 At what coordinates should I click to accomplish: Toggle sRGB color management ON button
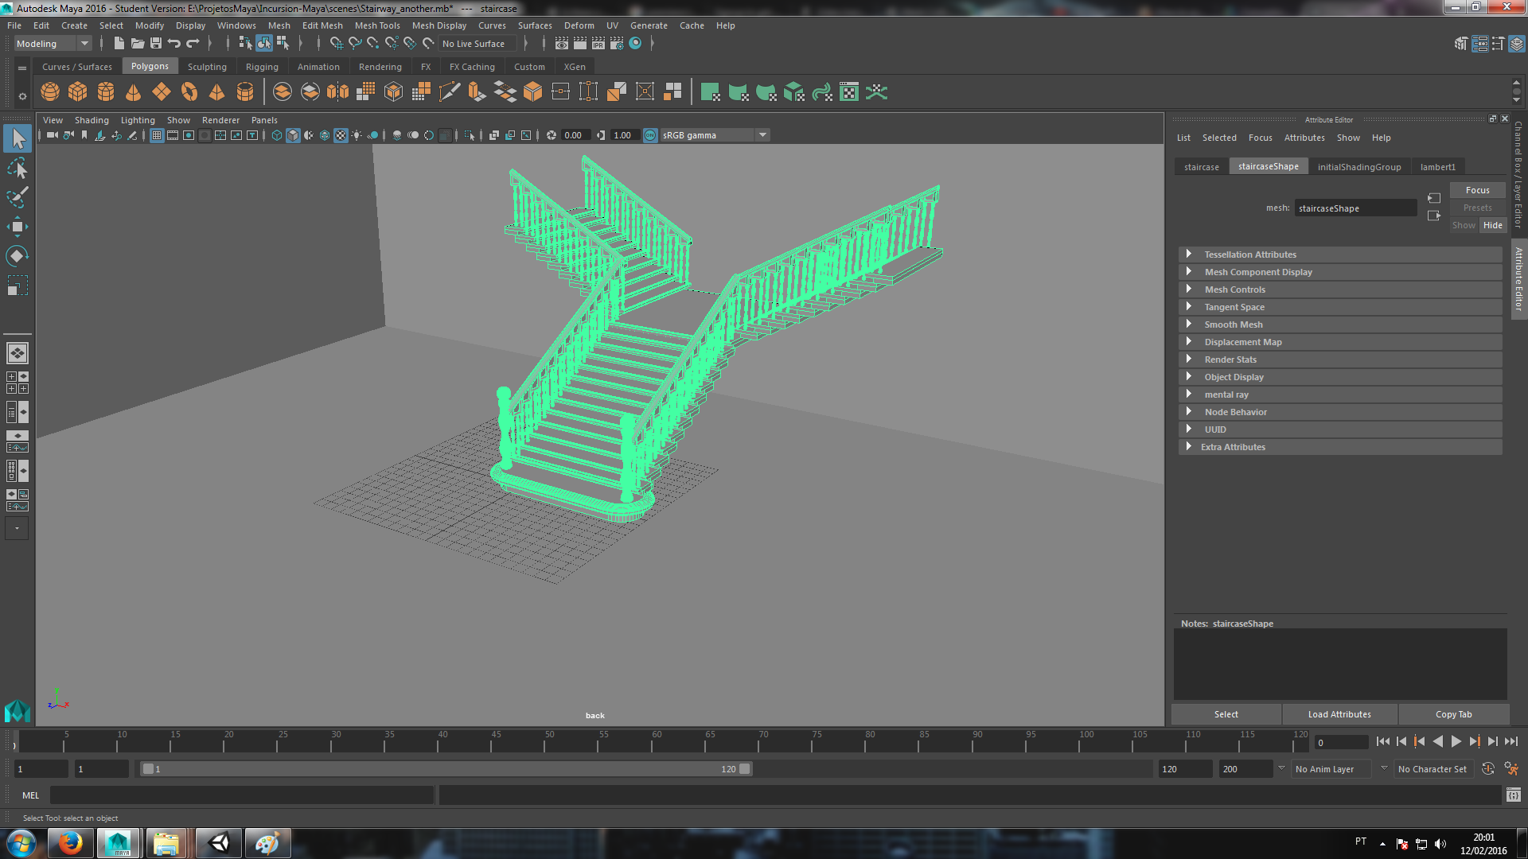(650, 135)
